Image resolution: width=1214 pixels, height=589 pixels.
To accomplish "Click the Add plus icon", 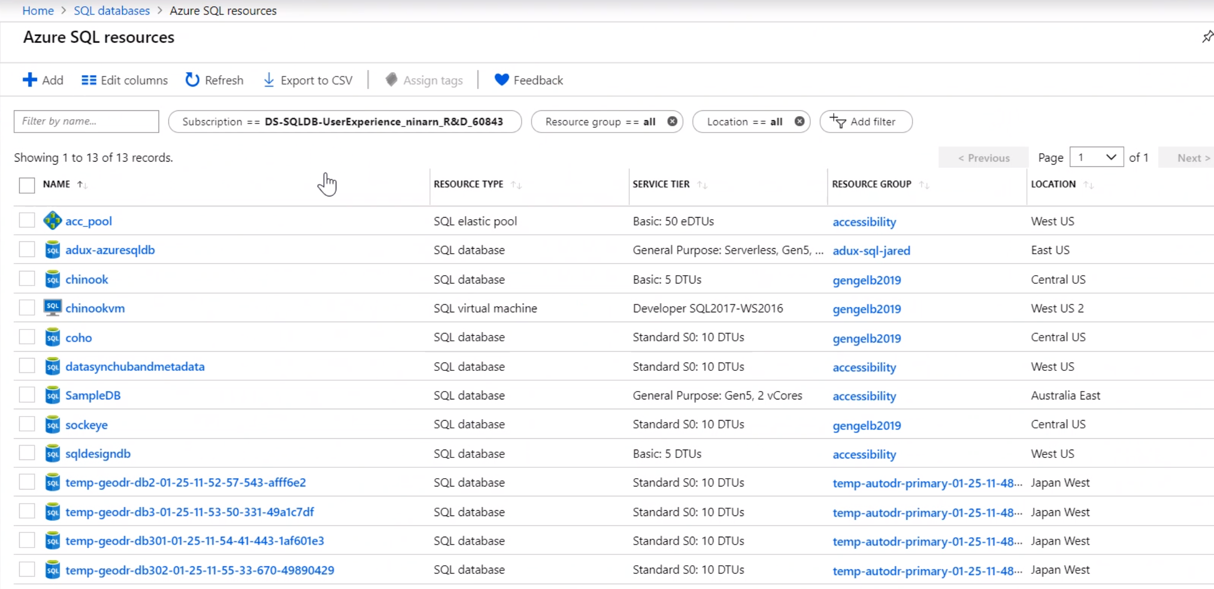I will (x=30, y=80).
